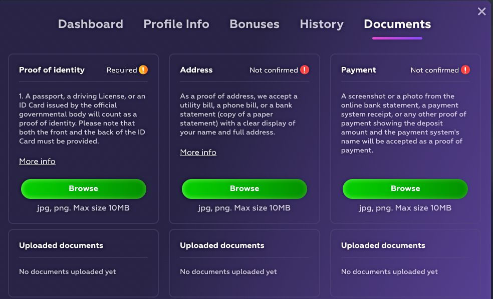493x299 pixels.
Task: Expand More info under Address
Action: point(198,152)
